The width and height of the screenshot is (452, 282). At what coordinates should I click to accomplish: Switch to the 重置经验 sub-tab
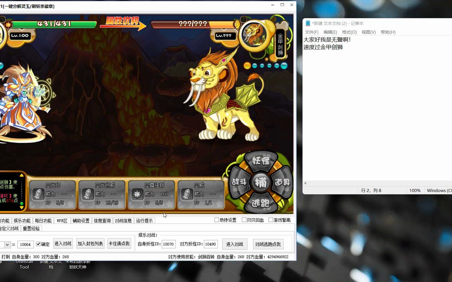point(31,228)
